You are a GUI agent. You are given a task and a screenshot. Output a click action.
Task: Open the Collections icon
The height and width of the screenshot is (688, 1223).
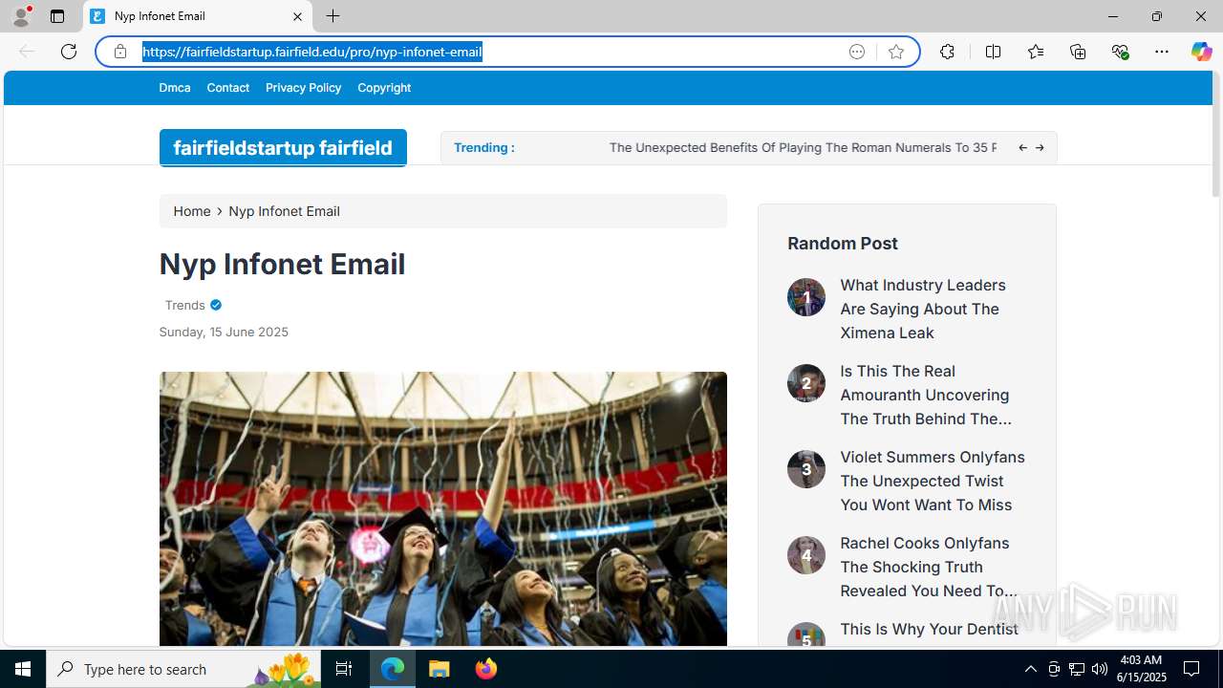click(1078, 52)
